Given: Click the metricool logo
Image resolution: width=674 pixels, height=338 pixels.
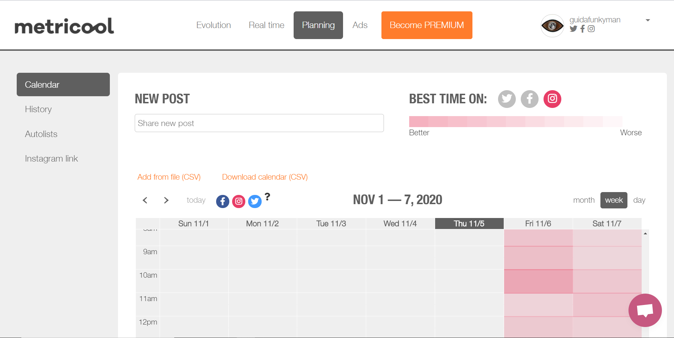Looking at the screenshot, I should point(64,26).
